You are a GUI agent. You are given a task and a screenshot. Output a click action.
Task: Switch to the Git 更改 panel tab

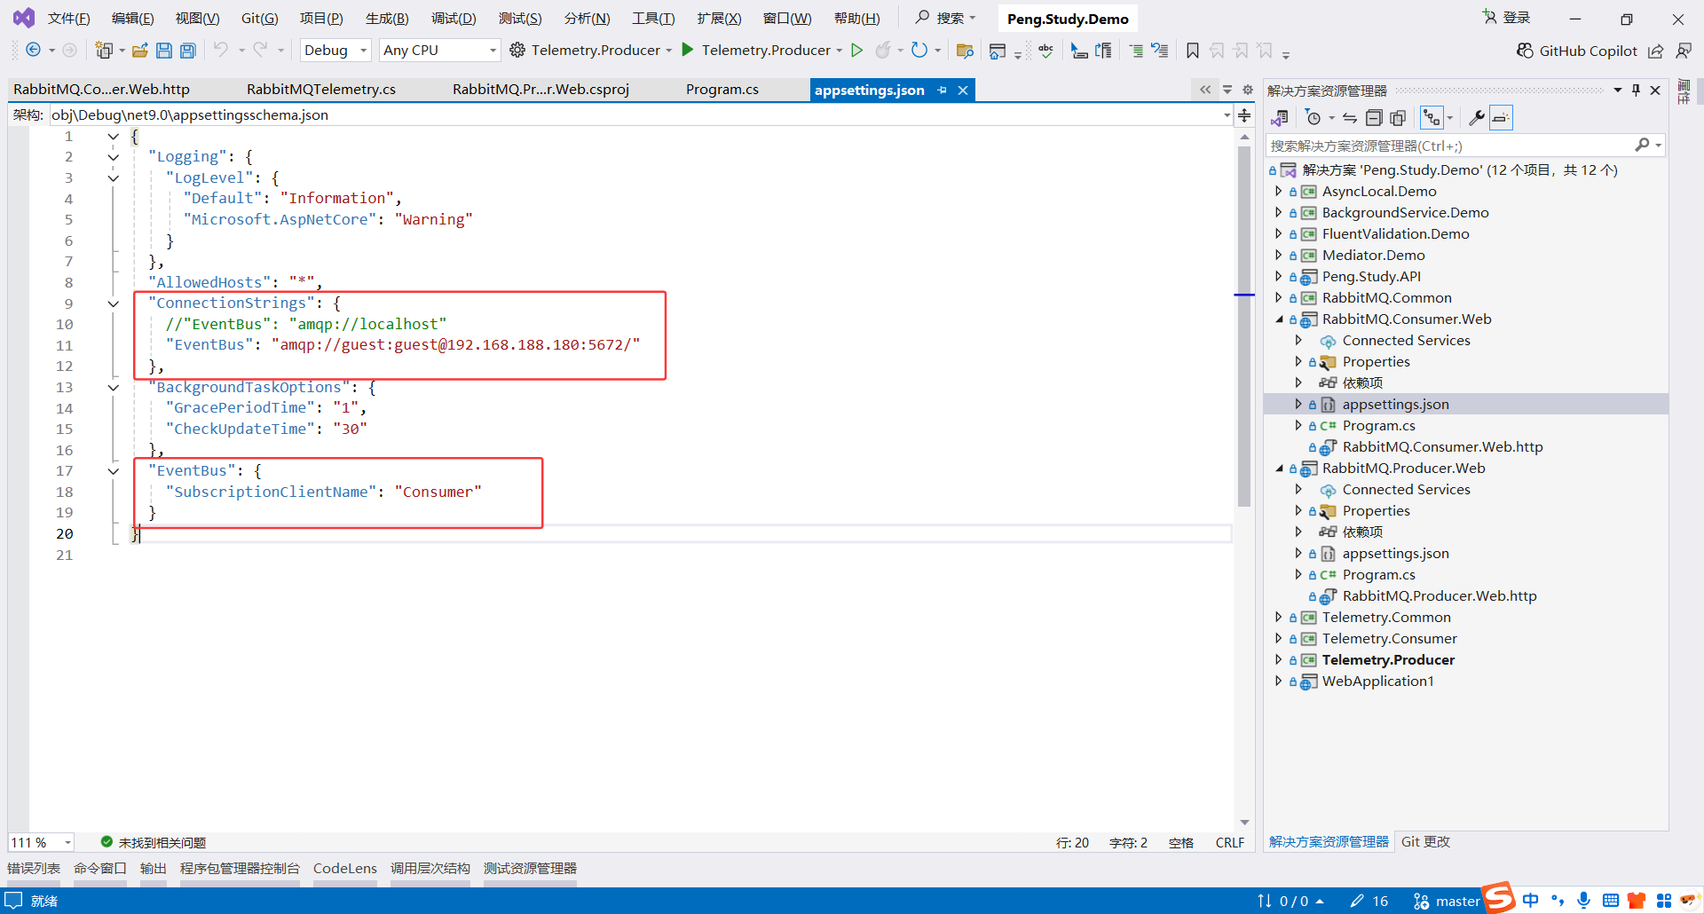click(1425, 842)
